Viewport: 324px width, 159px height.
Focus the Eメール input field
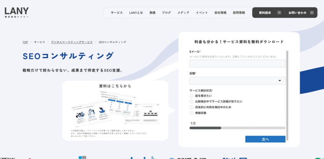tap(237, 64)
